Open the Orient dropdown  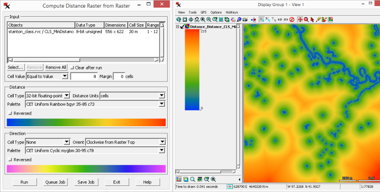[x=126, y=142]
